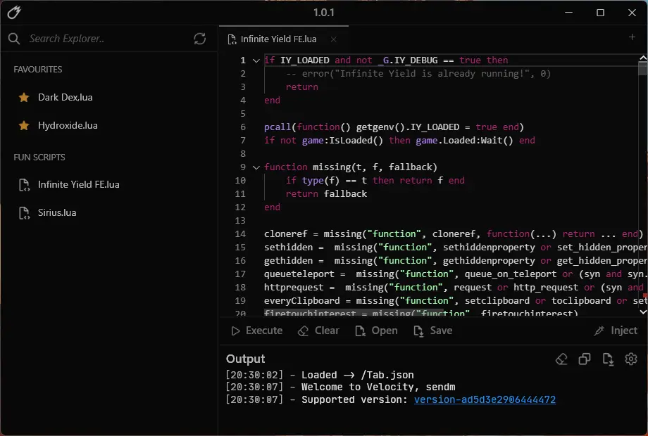This screenshot has height=436, width=648.
Task: Add a new tab with plus icon
Action: click(632, 37)
